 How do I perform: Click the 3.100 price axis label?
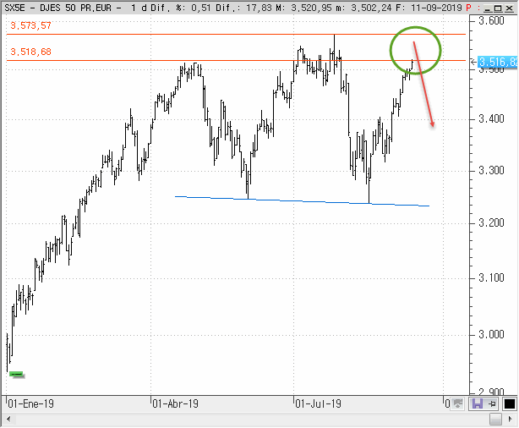[491, 277]
